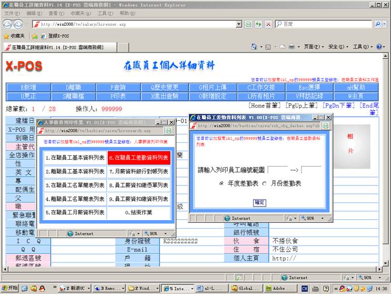This screenshot has width=391, height=294.
Task: Click the search magnifier icon
Action: point(377,24)
